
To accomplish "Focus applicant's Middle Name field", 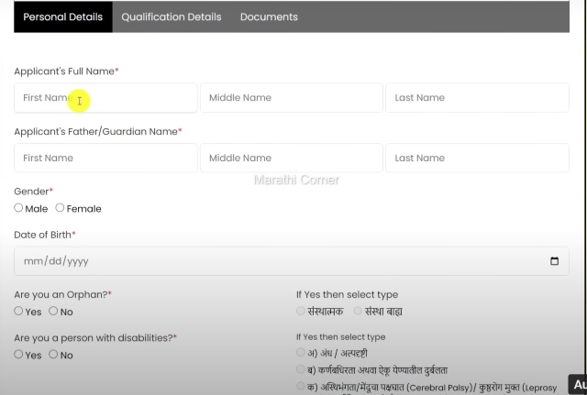I will (x=292, y=98).
